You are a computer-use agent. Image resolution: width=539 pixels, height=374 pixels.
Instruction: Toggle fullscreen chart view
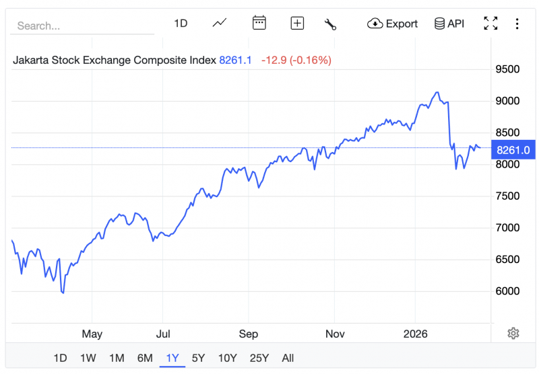490,24
